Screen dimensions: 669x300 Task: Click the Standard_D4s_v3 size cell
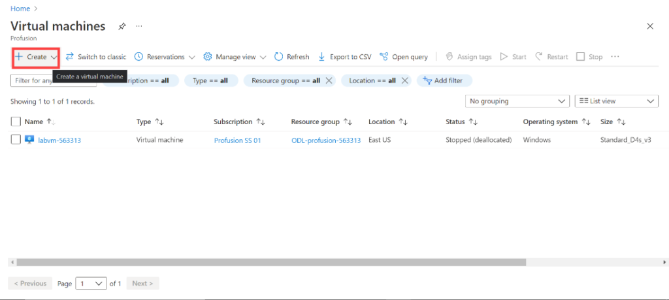click(x=625, y=140)
